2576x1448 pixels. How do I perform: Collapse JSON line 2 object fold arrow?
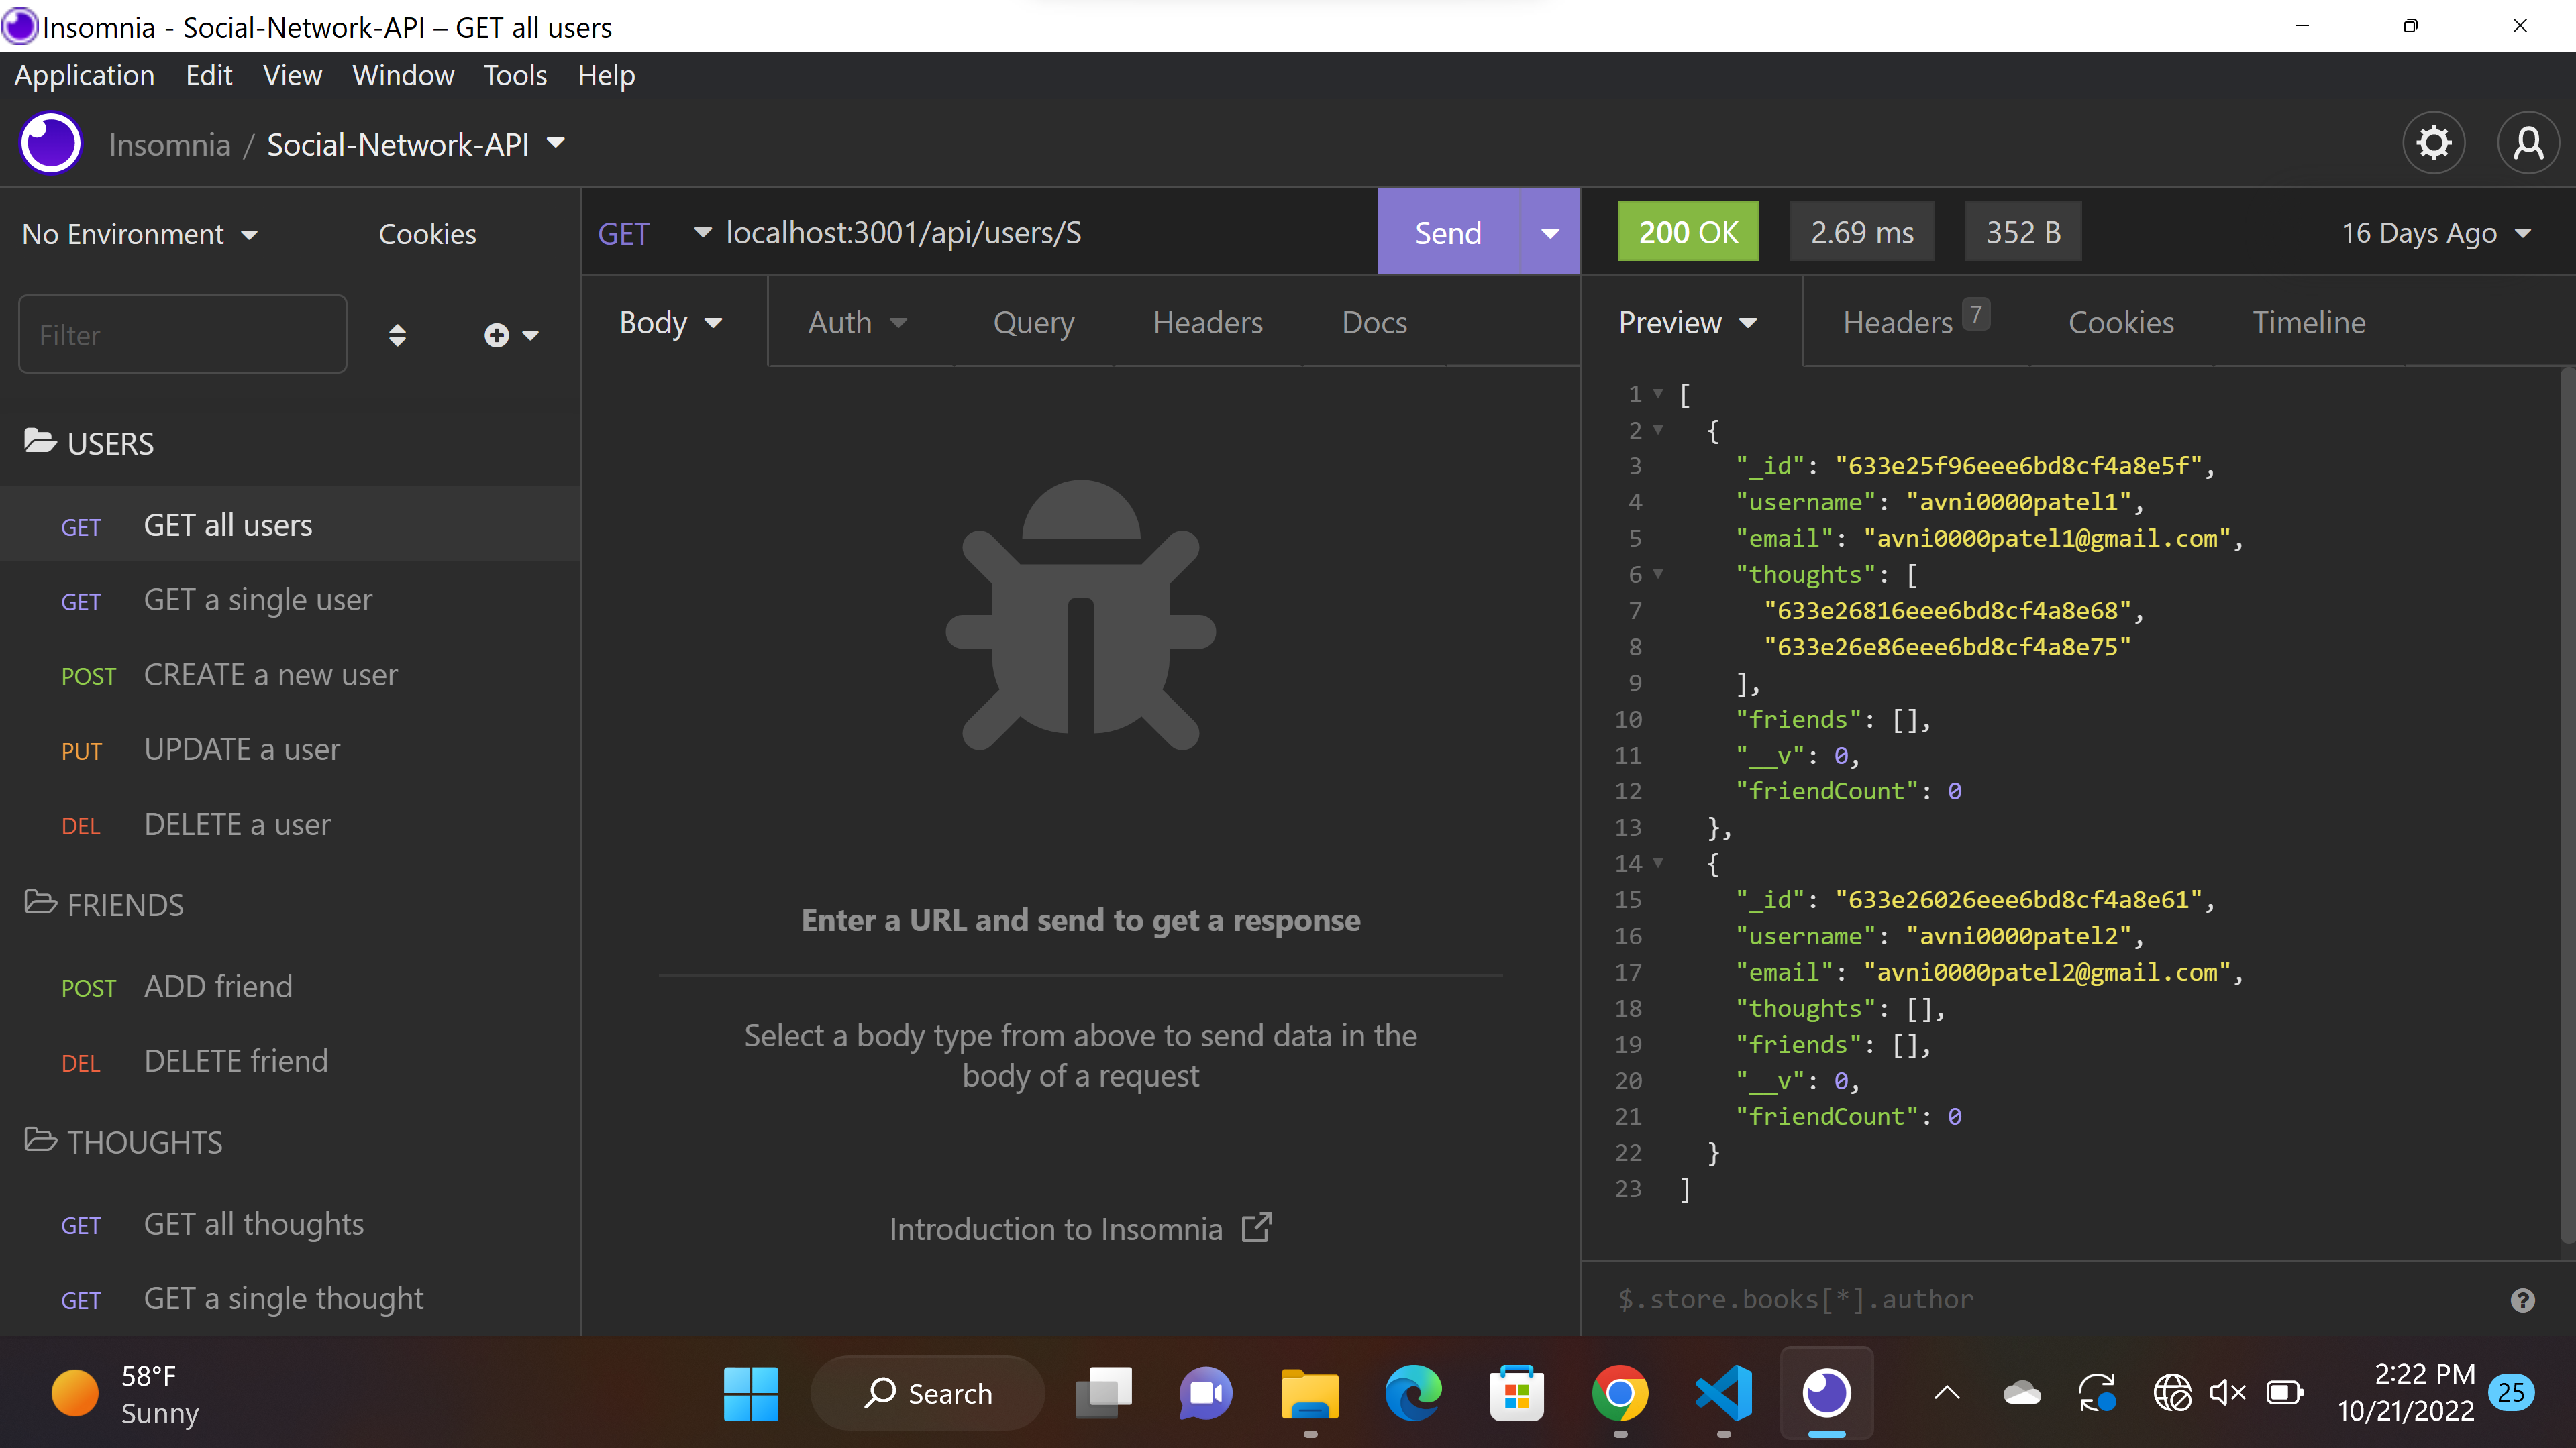[x=1657, y=430]
